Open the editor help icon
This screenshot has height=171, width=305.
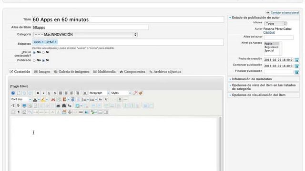(13, 93)
